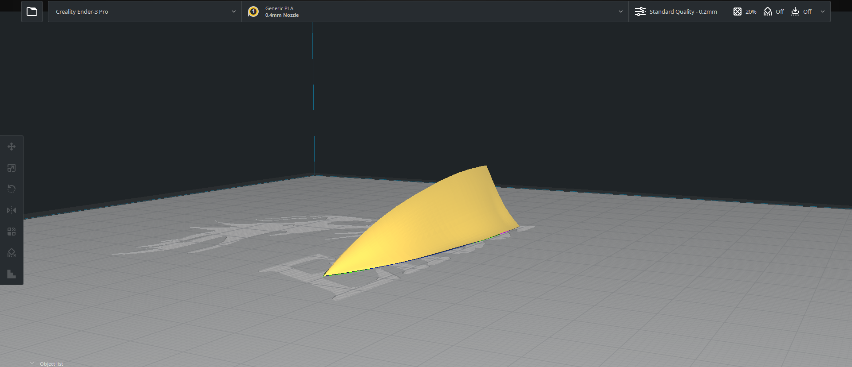Click the support Off icon
Image resolution: width=852 pixels, height=367 pixels.
768,12
